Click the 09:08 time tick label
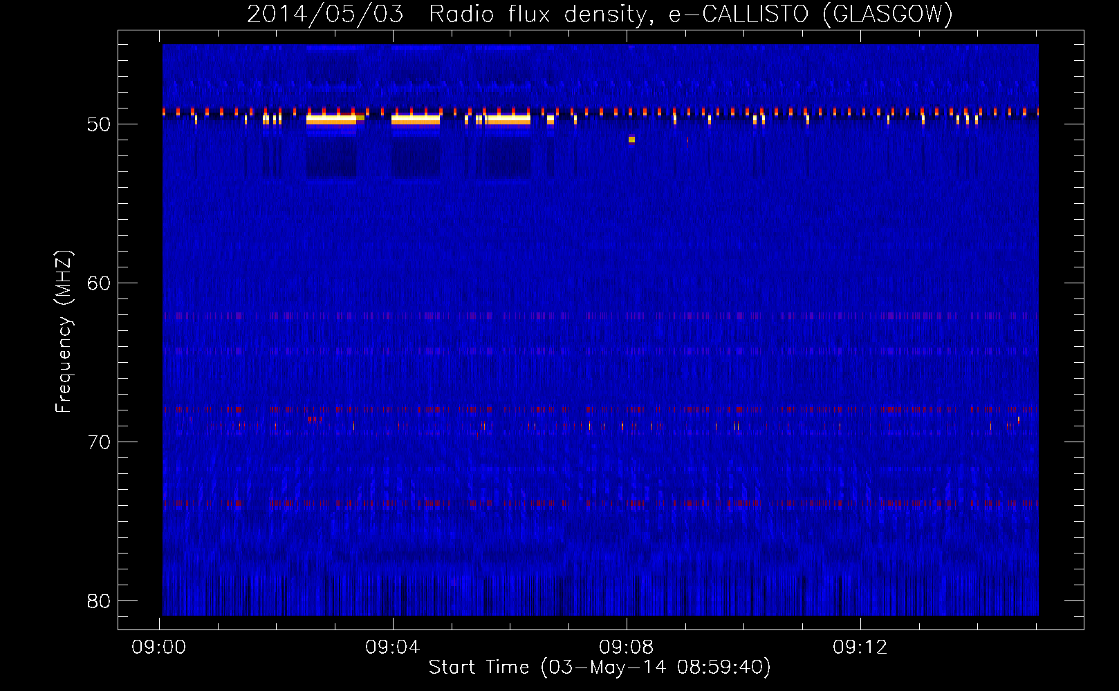1119x691 pixels. 627,647
